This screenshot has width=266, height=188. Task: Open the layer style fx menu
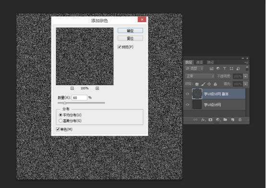204,120
